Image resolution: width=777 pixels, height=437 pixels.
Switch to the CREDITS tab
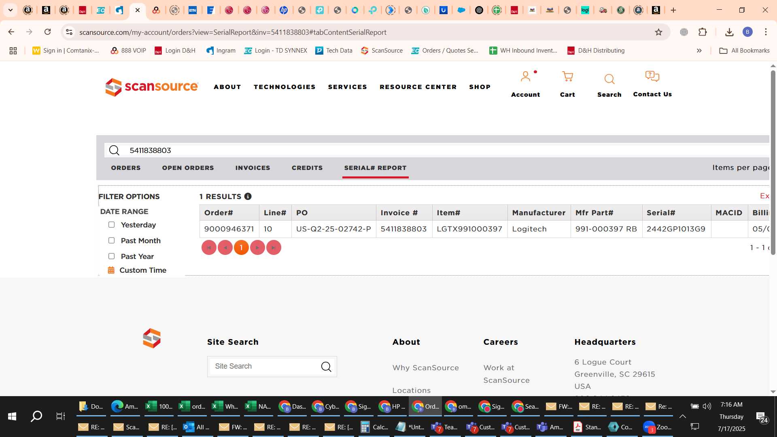[307, 168]
